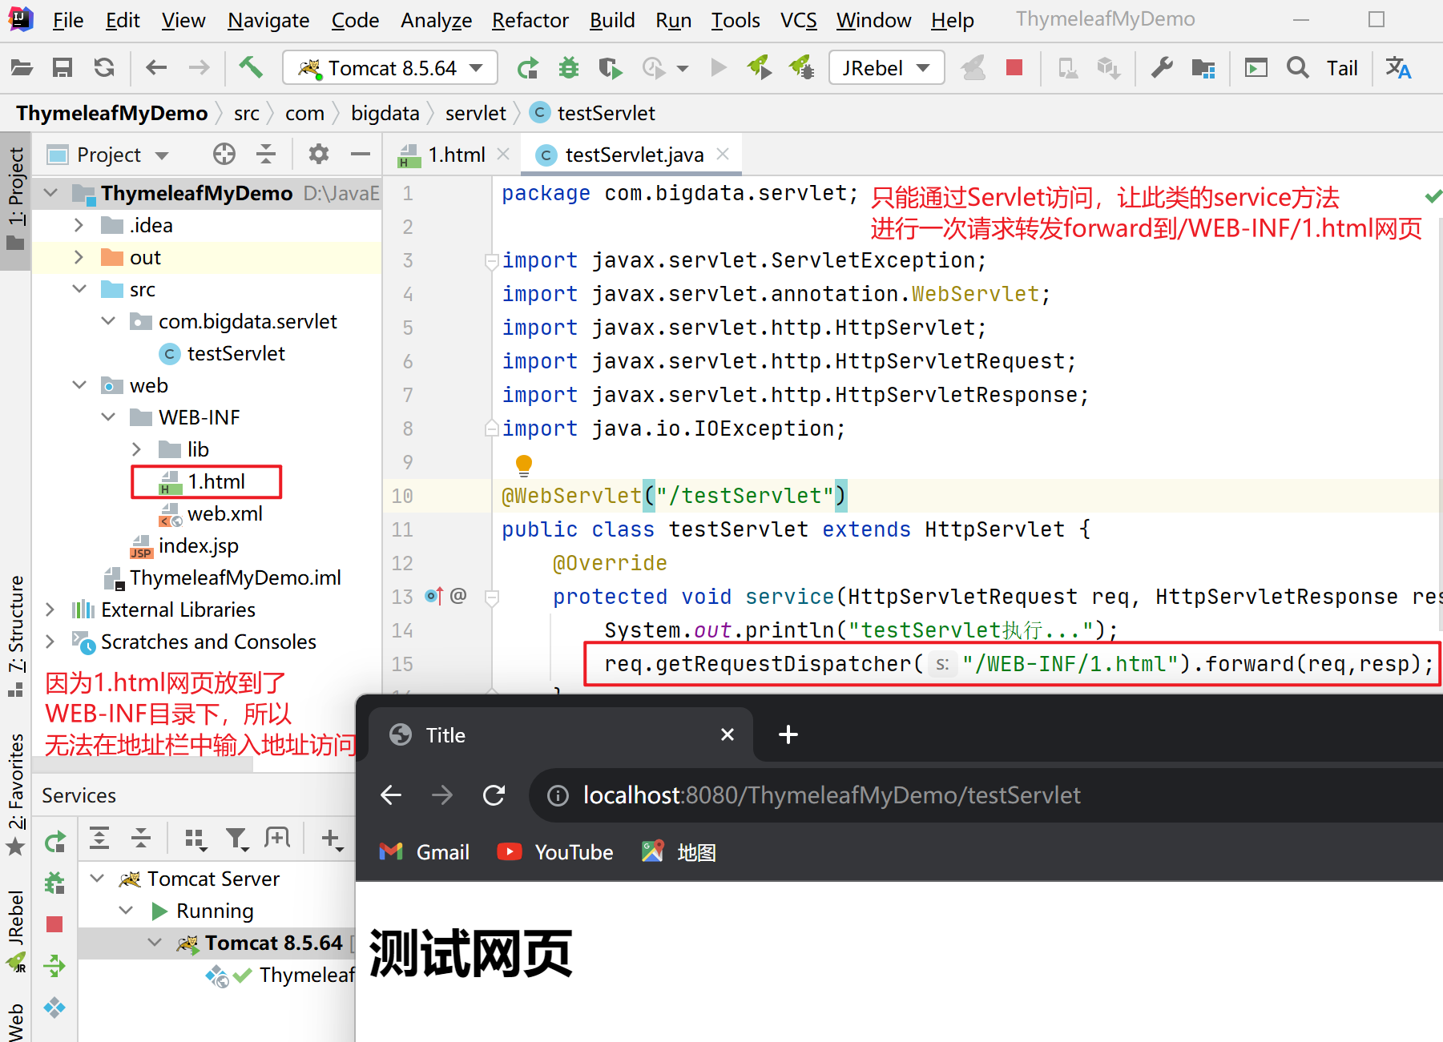Image resolution: width=1443 pixels, height=1042 pixels.
Task: Collapse the WEB-INF folder in project tree
Action: pyautogui.click(x=108, y=416)
